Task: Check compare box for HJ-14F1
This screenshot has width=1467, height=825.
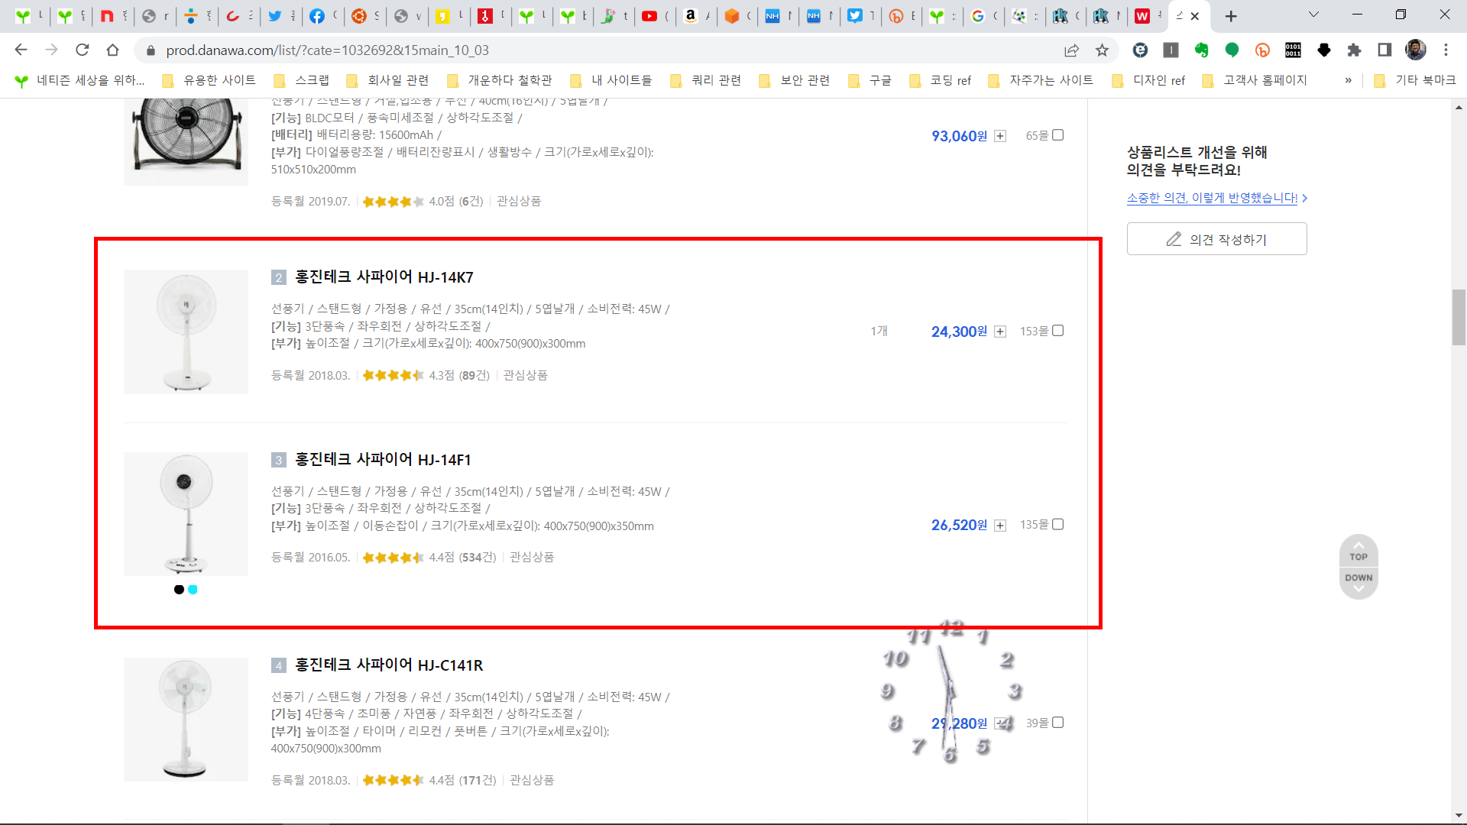Action: (1058, 524)
